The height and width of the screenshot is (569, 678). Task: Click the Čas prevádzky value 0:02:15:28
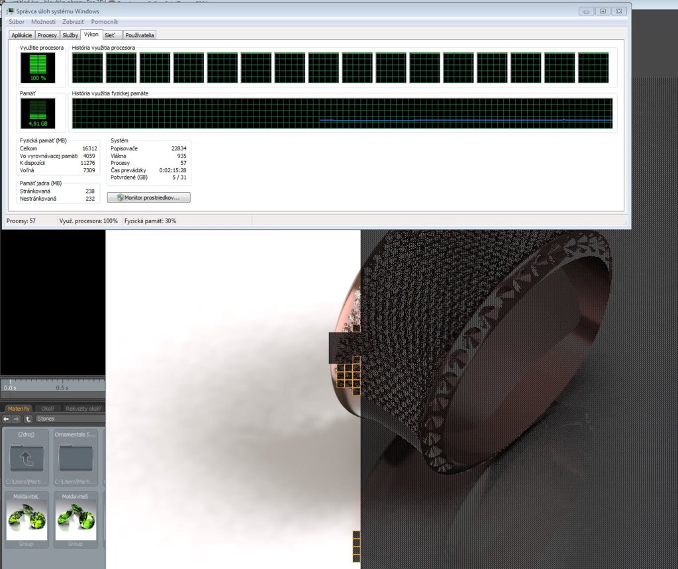click(173, 170)
